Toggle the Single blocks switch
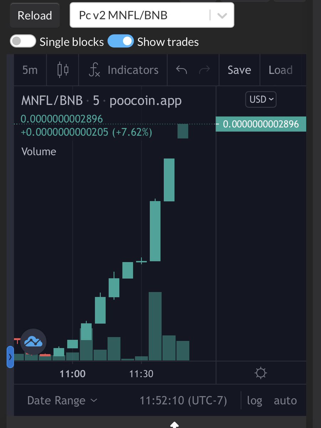Screen dimensions: 321x428 [23, 41]
